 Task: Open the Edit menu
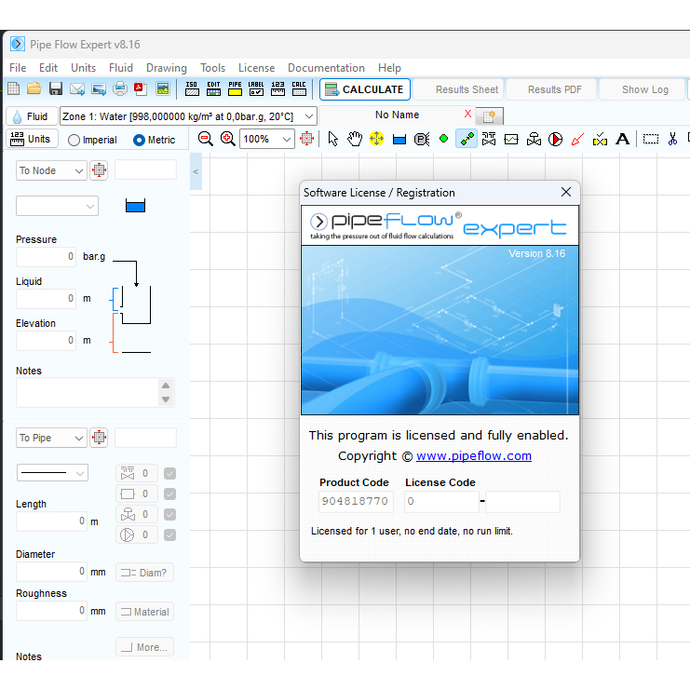point(48,68)
